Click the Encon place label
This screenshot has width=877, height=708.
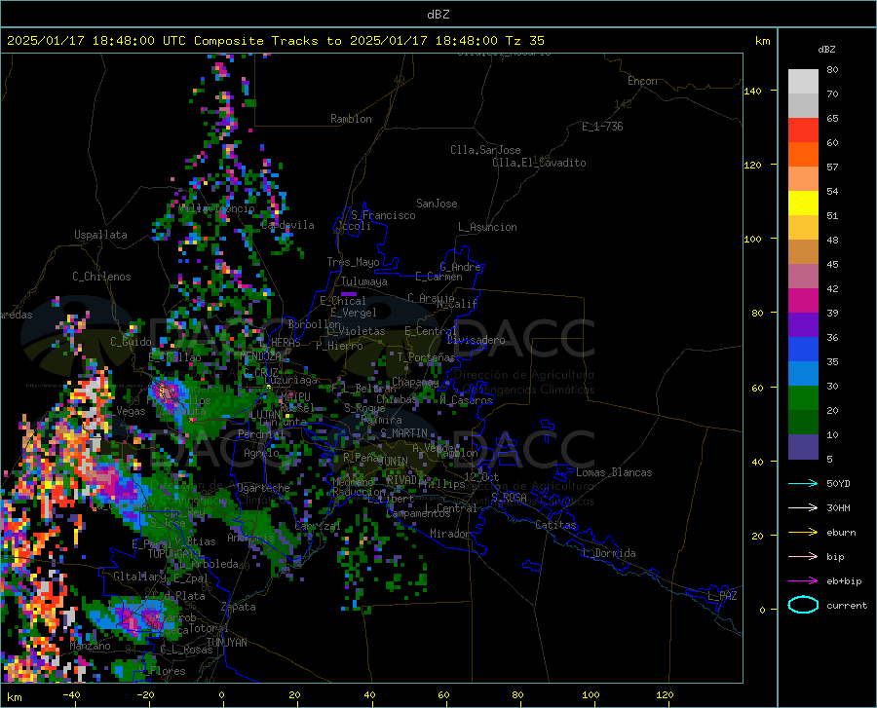tap(642, 81)
